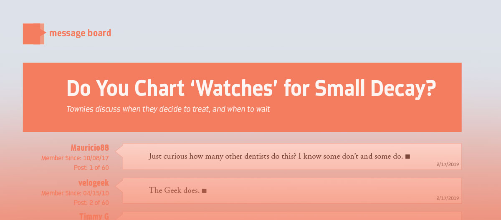This screenshot has width=501, height=220.
Task: Click velogeek's post text 'The Geek does.'
Action: coord(175,190)
